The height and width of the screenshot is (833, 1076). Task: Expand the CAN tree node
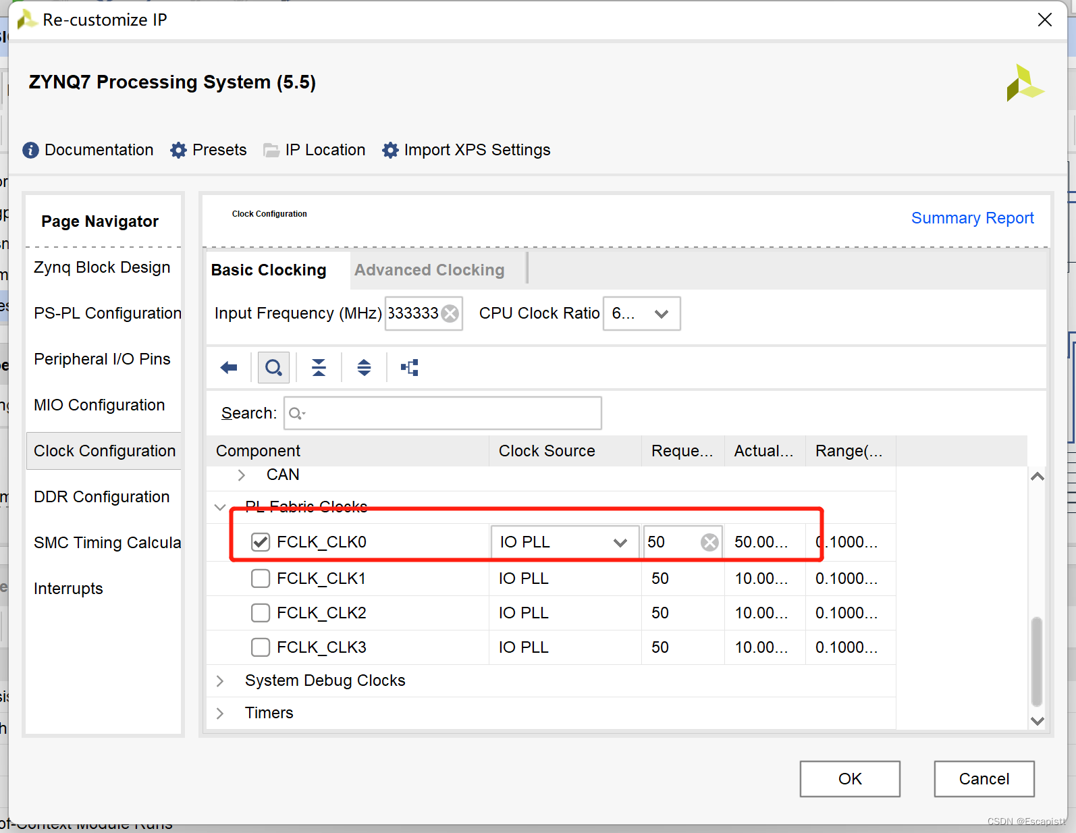coord(241,475)
